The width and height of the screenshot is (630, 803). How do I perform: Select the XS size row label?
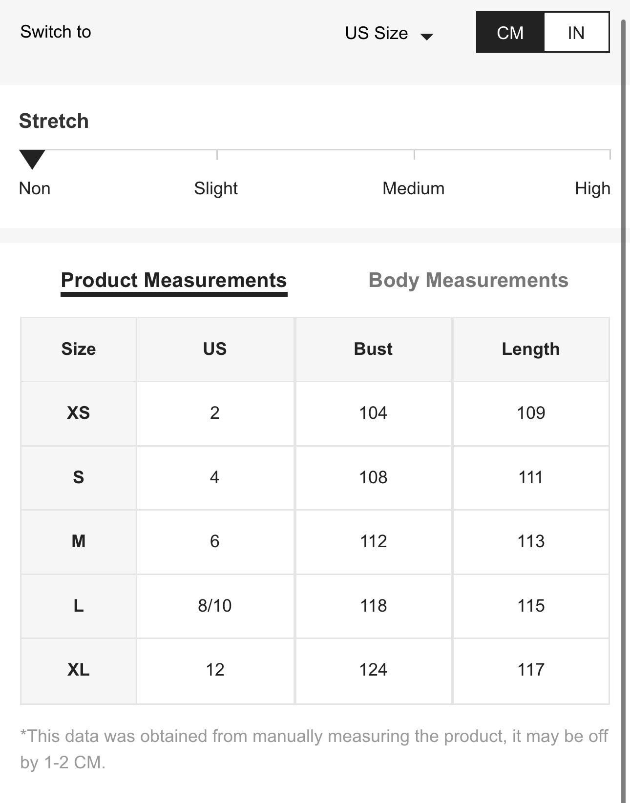tap(79, 413)
